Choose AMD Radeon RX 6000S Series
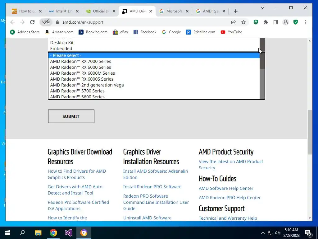 (x=154, y=79)
